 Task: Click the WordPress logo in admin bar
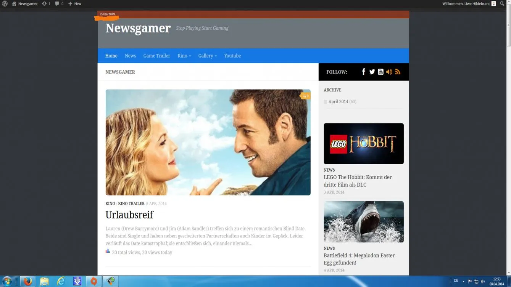coord(5,4)
